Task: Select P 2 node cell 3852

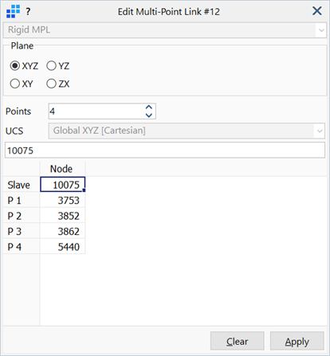Action: tap(62, 216)
